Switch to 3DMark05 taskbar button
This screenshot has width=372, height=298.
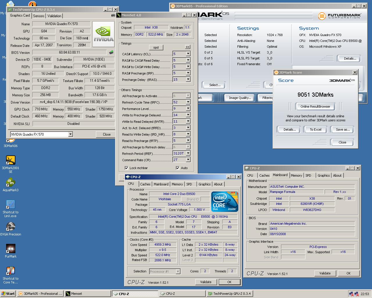(x=40, y=294)
